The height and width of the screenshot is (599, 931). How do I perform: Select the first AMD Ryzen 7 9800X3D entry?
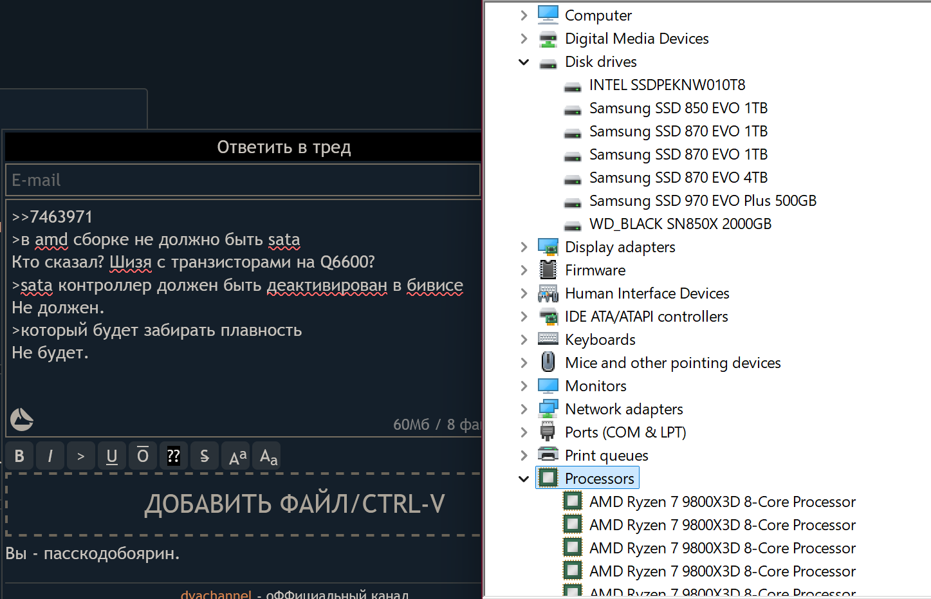pos(723,502)
